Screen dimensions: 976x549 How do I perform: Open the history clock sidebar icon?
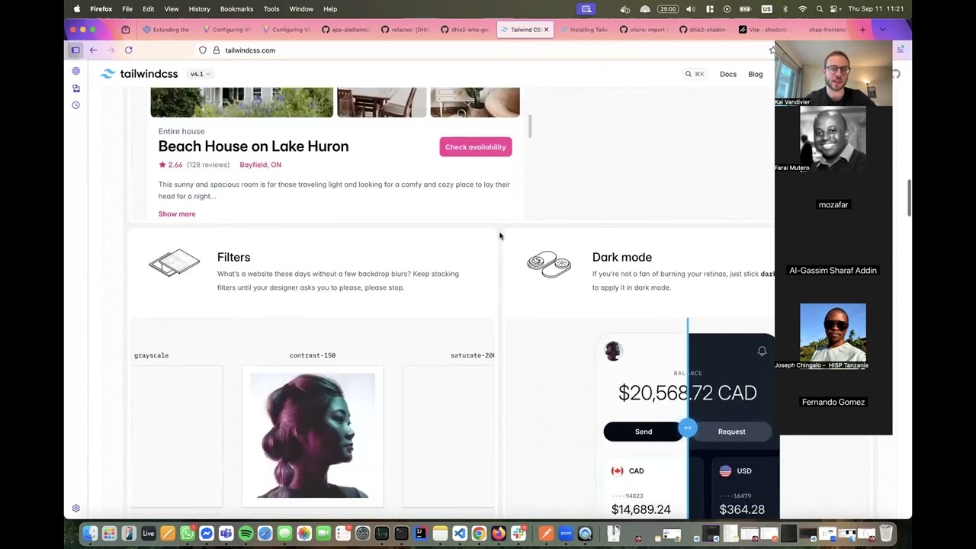pyautogui.click(x=75, y=105)
